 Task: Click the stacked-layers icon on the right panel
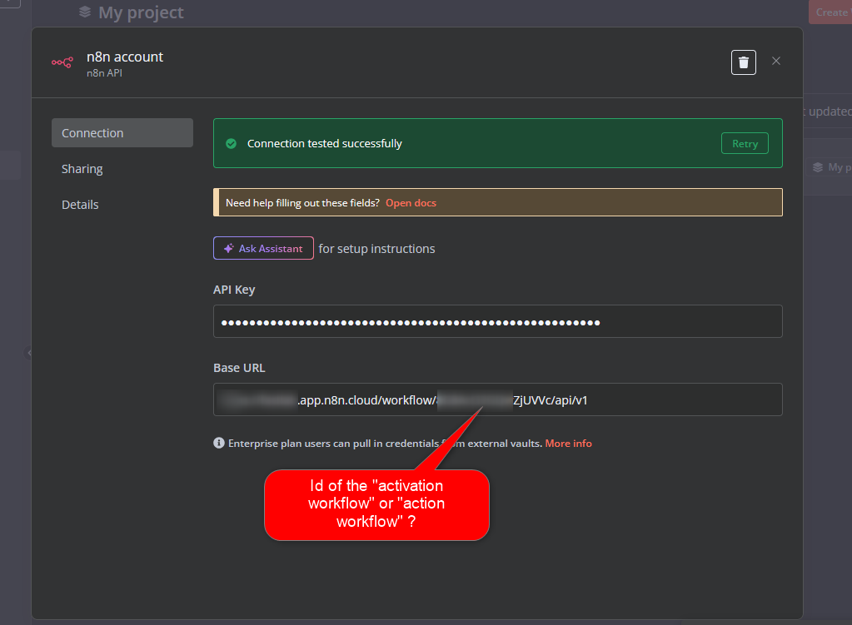click(817, 167)
